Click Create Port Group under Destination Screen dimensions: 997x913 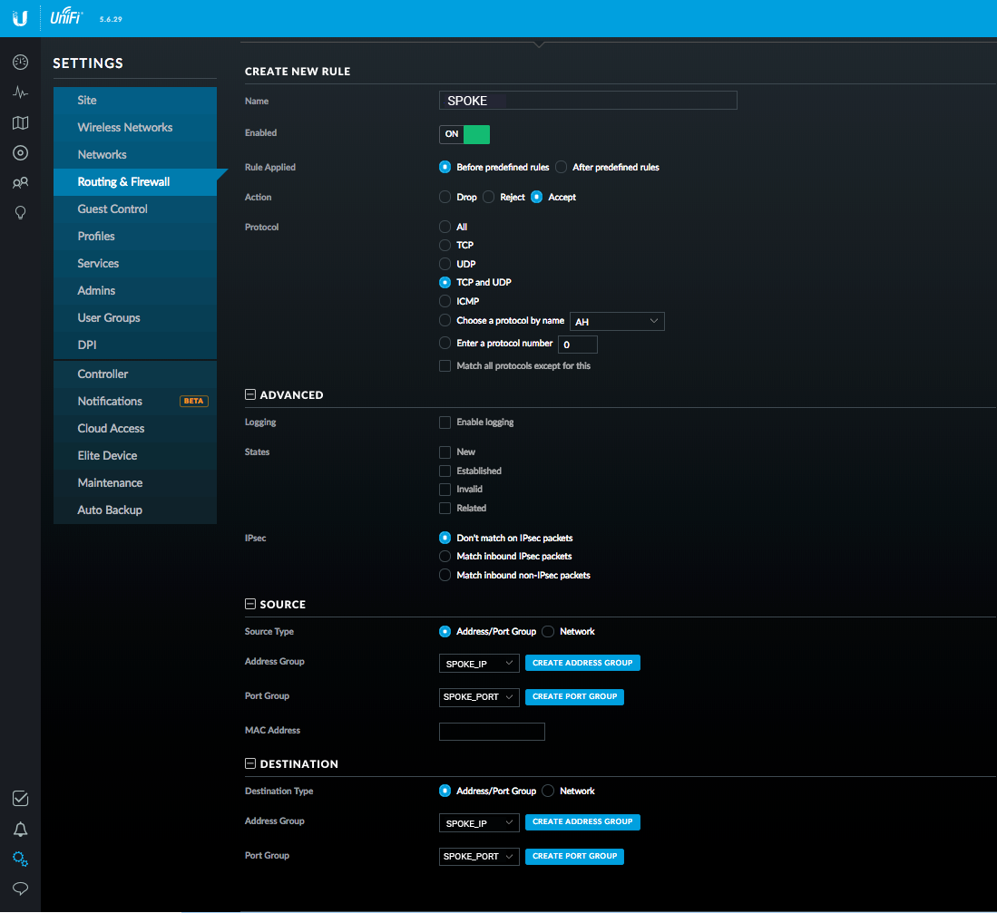pos(574,857)
